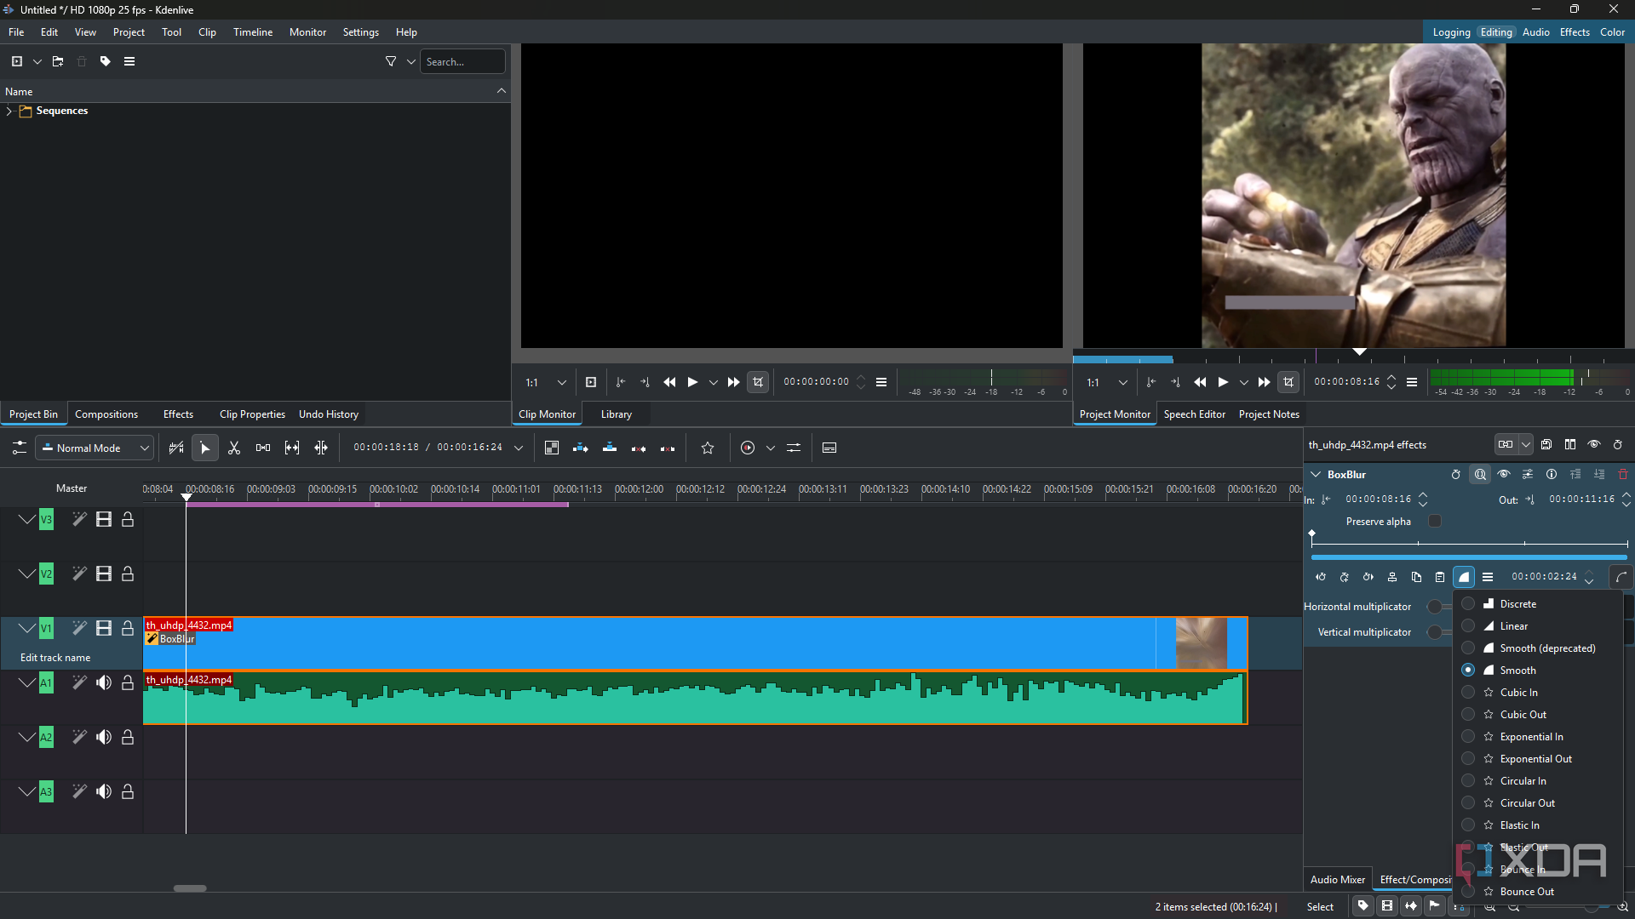Viewport: 1635px width, 919px height.
Task: Toggle track compositing icon in timeline toolbar
Action: (x=552, y=448)
